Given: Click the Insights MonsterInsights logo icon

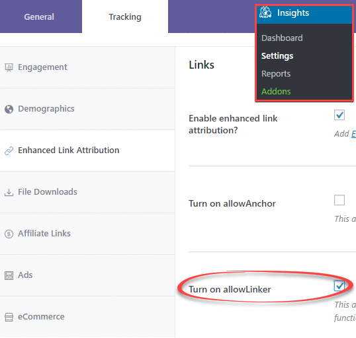Looking at the screenshot, I should pyautogui.click(x=265, y=13).
